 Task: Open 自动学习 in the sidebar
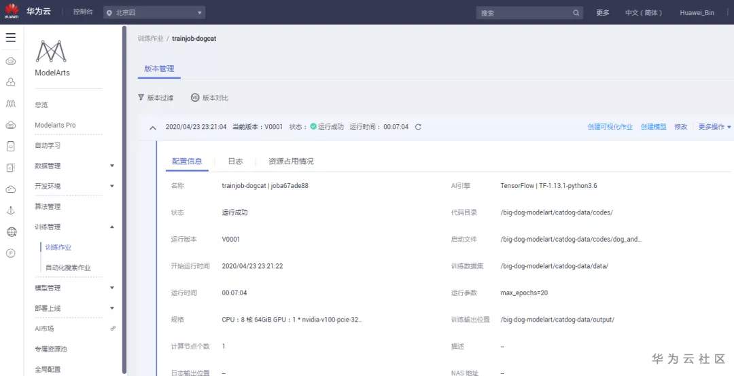click(x=48, y=145)
